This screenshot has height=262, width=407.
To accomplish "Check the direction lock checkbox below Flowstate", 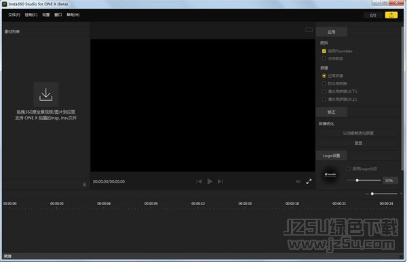I will [x=324, y=59].
